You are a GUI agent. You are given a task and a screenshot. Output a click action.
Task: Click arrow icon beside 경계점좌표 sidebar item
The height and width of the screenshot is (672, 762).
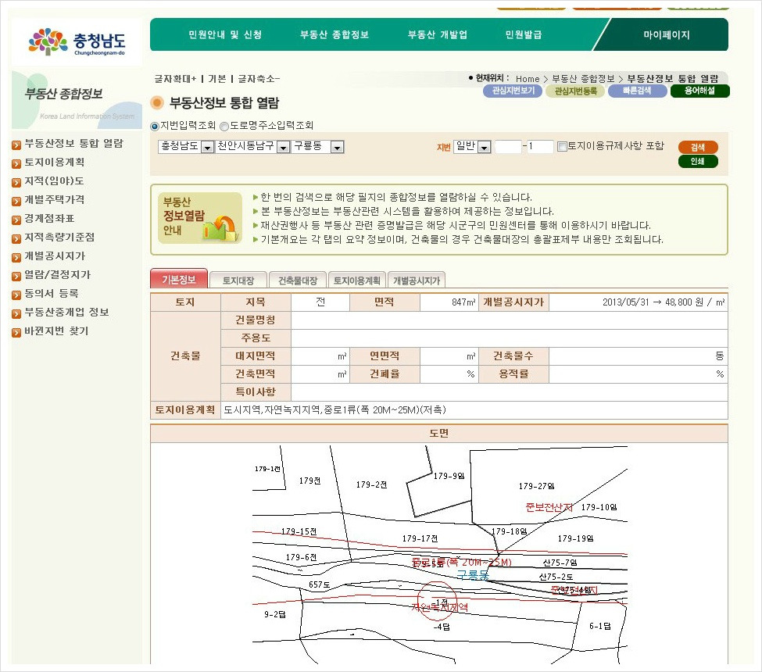point(16,220)
